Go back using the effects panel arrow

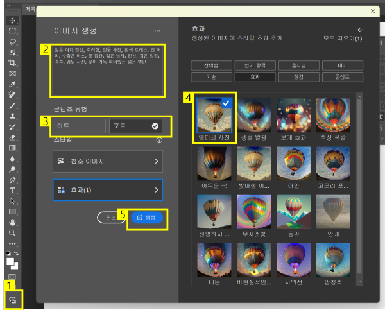click(360, 30)
